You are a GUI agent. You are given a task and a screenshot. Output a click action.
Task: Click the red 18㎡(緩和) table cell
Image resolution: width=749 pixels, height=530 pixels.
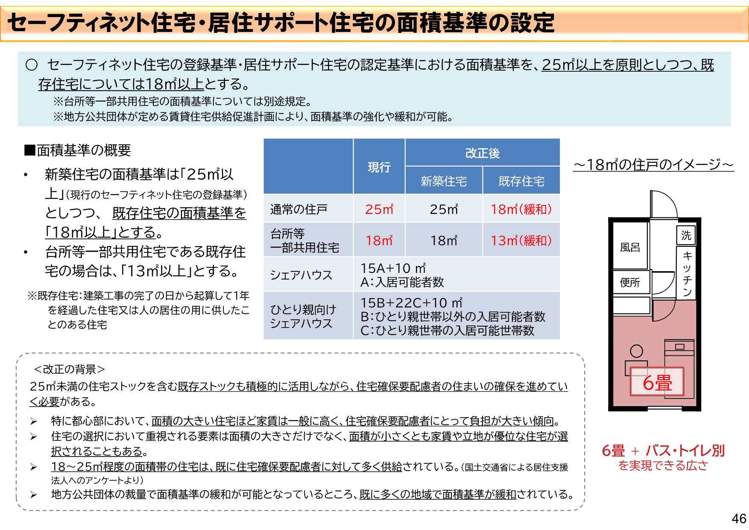pyautogui.click(x=521, y=209)
